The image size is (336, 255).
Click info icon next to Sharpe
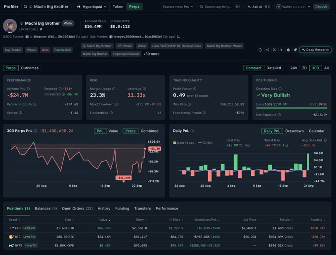click(20, 113)
